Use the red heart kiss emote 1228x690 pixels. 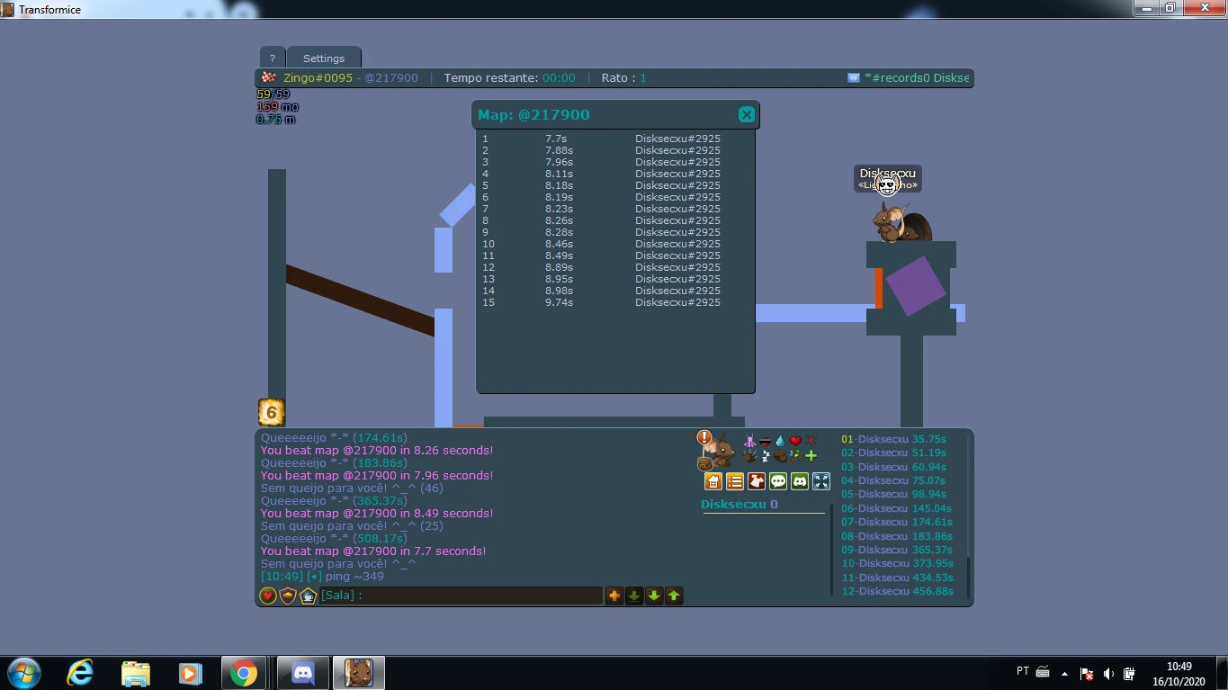point(795,441)
